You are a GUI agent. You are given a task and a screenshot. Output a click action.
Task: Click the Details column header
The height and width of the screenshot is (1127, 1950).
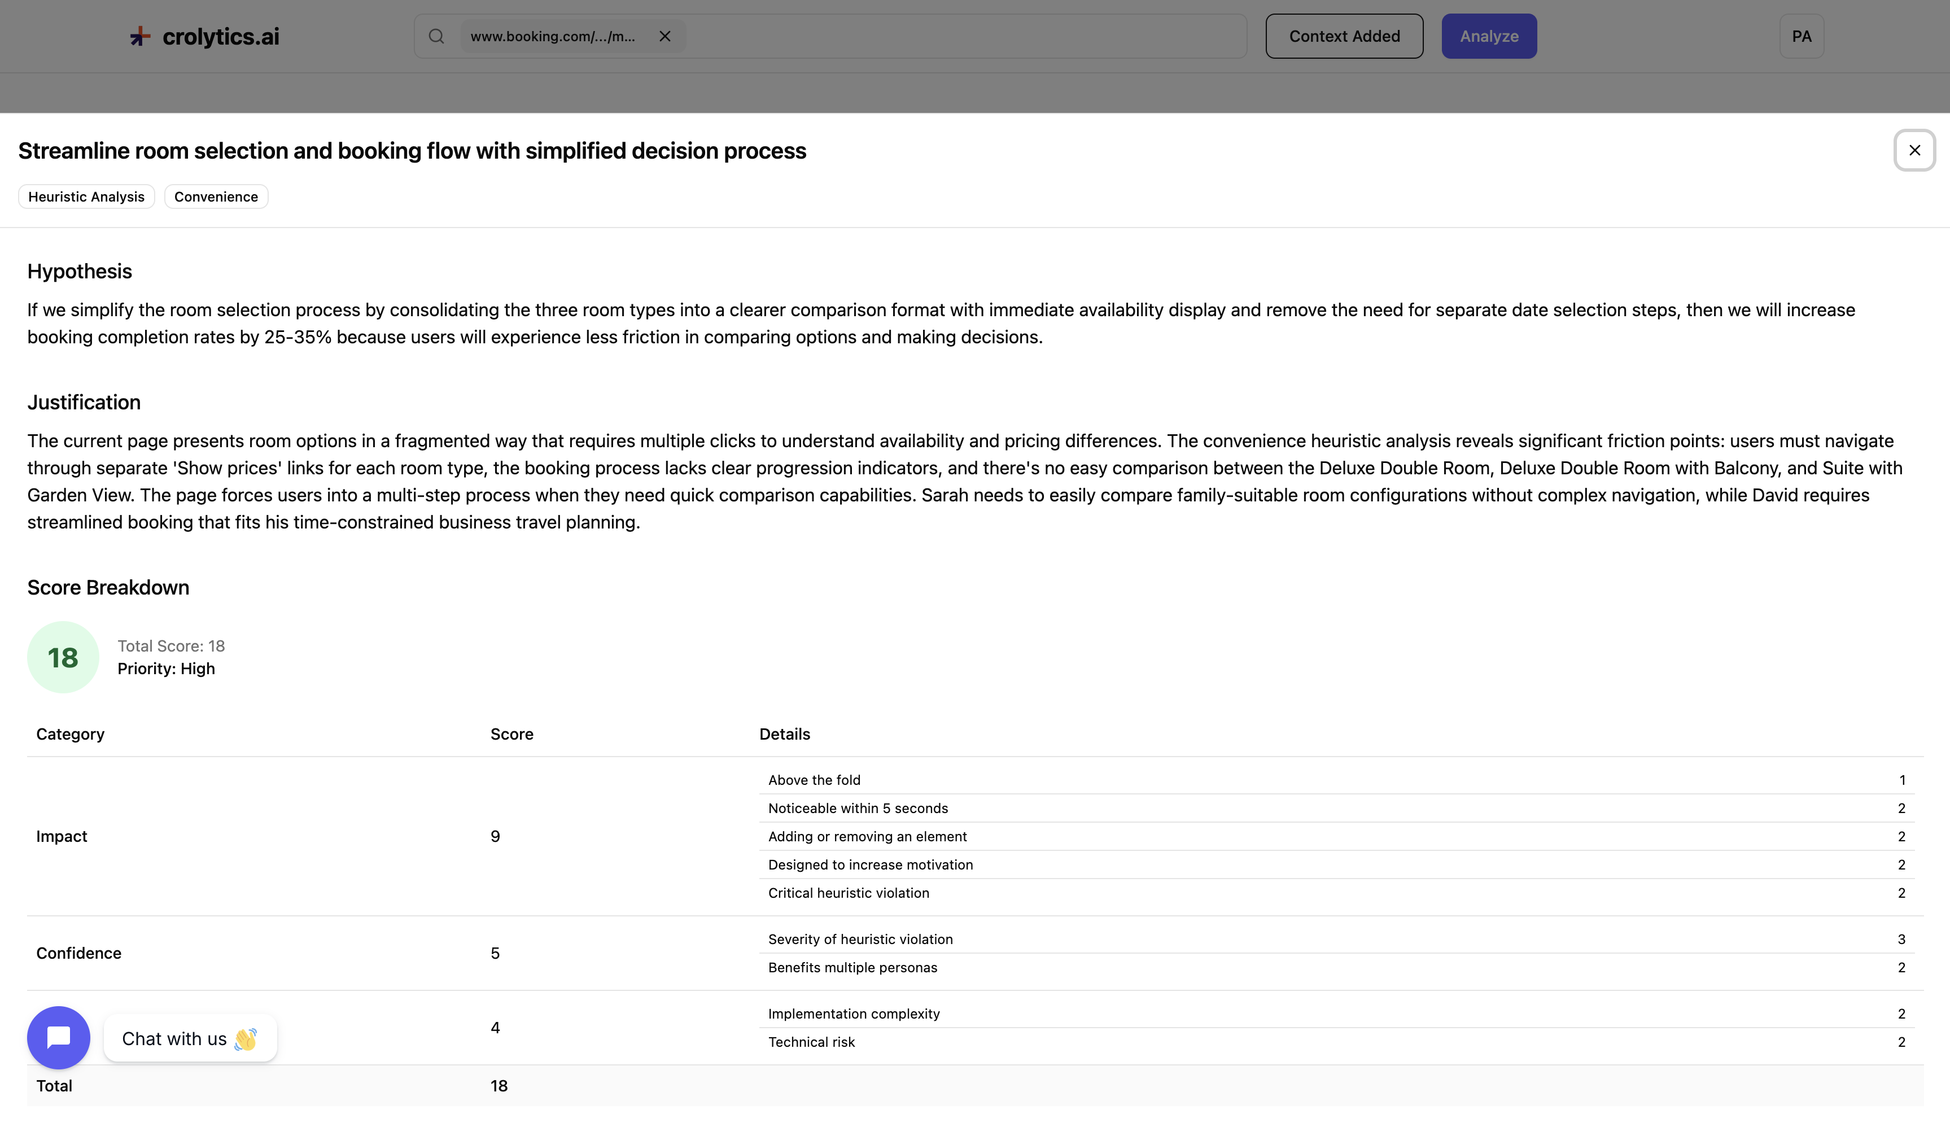click(785, 735)
